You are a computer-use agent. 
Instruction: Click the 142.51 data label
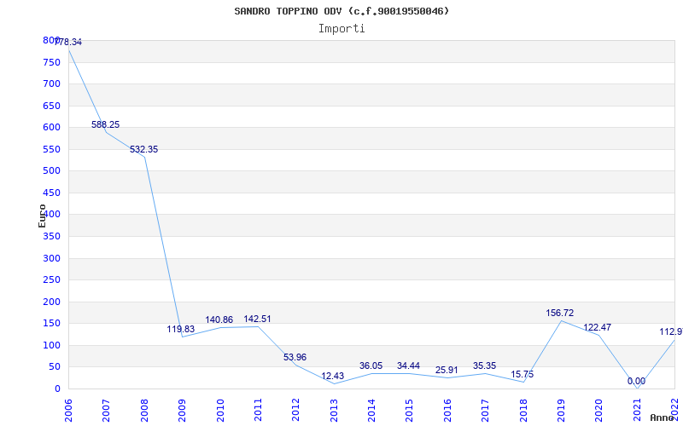[257, 319]
